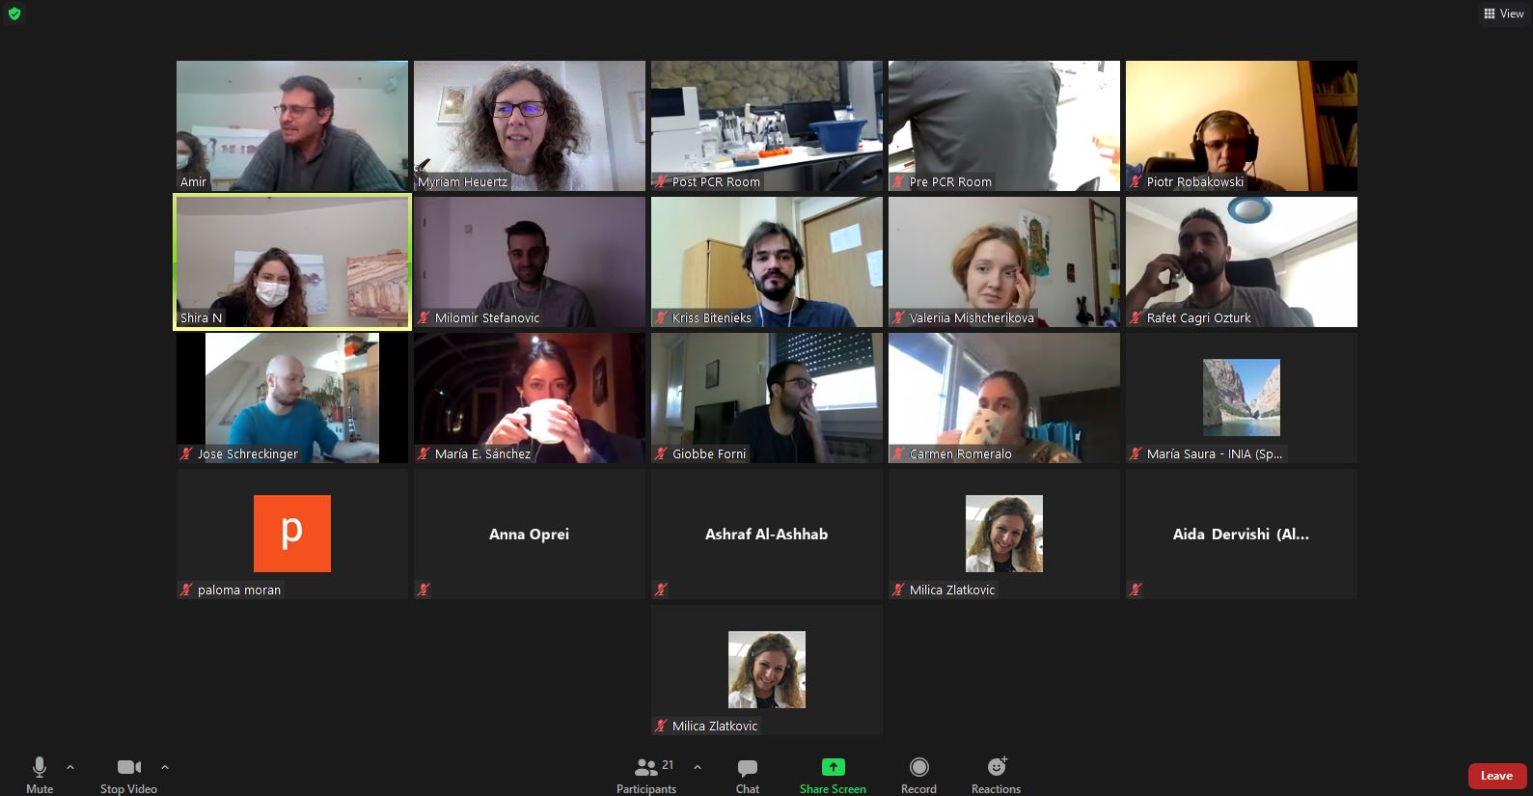1533x796 pixels.
Task: Click the paloma moran orange avatar
Action: [292, 534]
